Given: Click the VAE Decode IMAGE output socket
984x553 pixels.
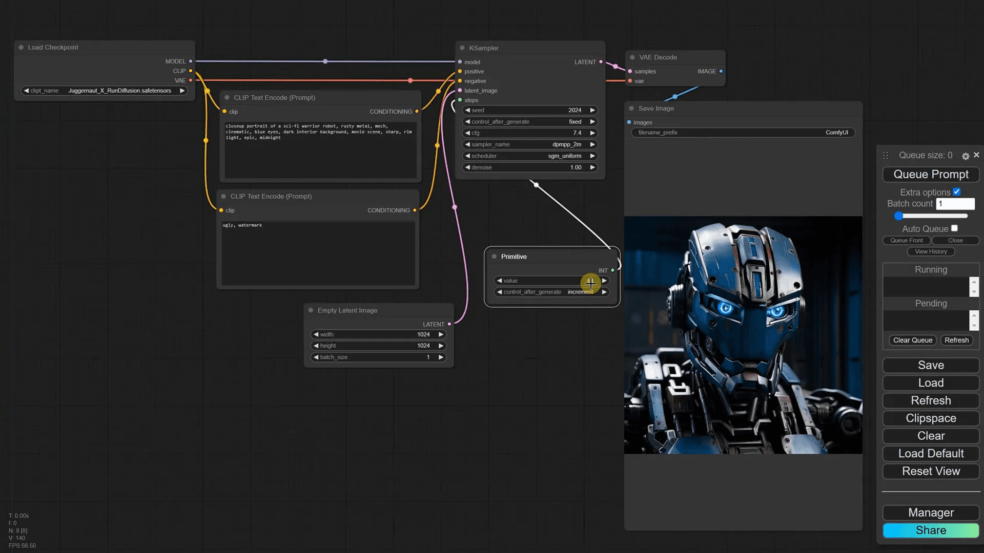Looking at the screenshot, I should point(721,71).
